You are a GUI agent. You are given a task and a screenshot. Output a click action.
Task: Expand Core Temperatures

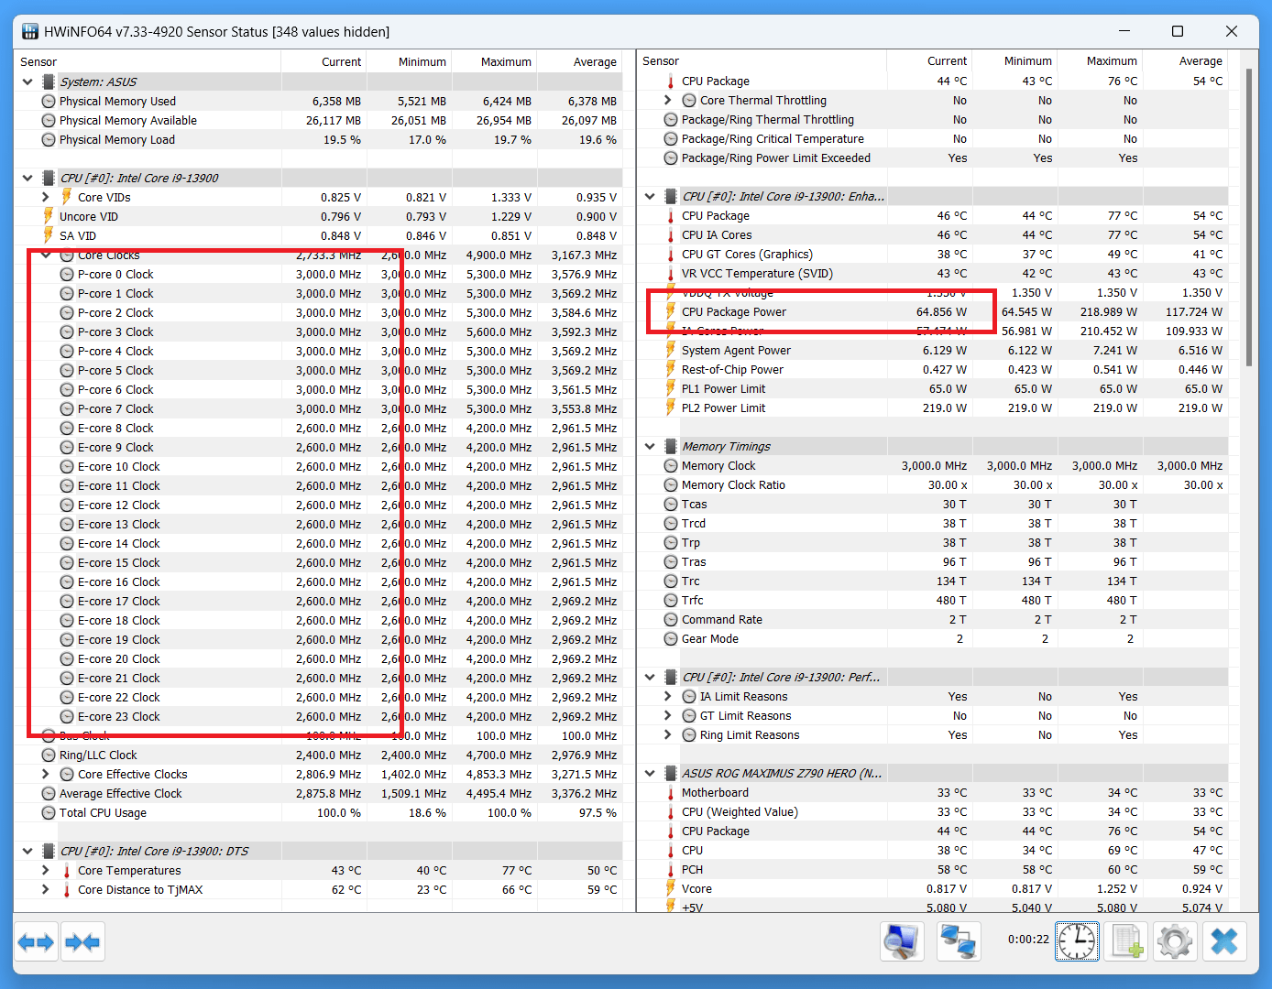(46, 871)
